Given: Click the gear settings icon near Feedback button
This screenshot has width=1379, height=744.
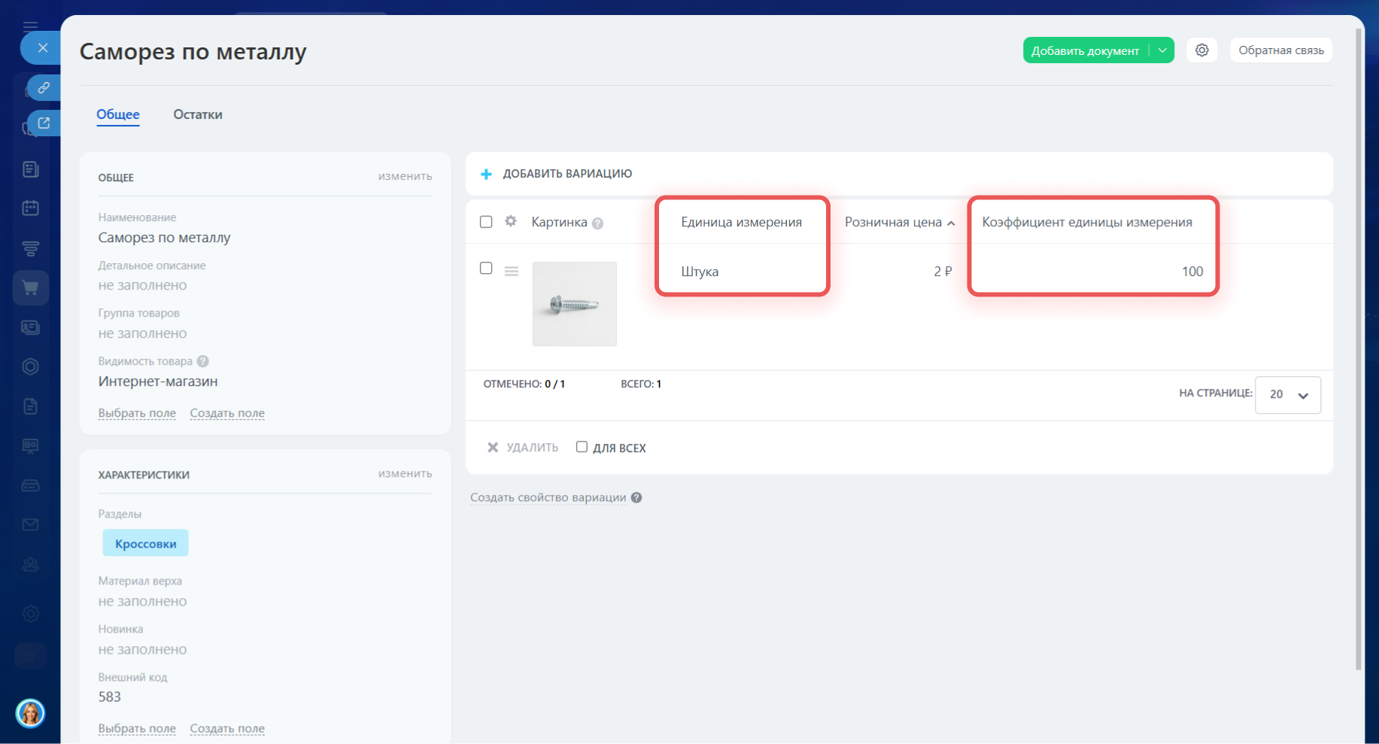Looking at the screenshot, I should coord(1201,50).
